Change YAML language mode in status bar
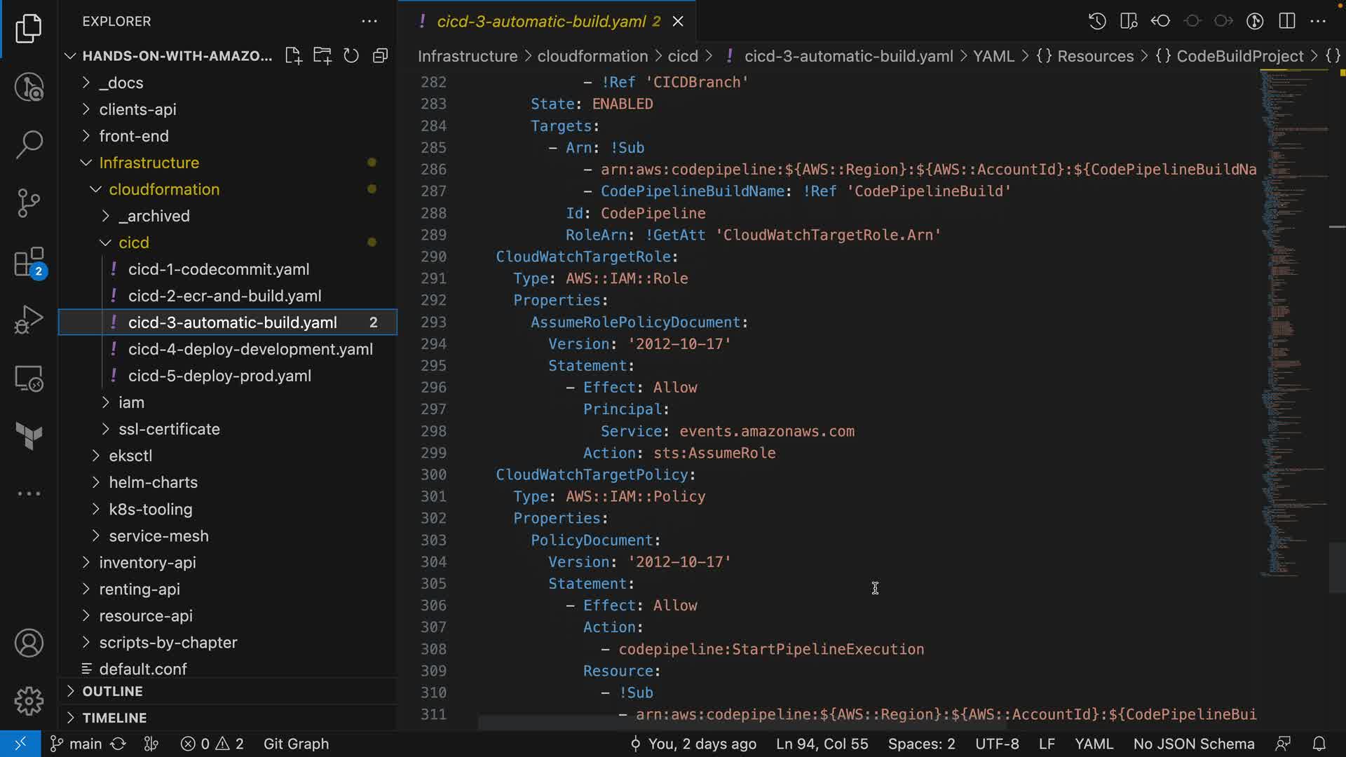1346x757 pixels. pos(1094,744)
